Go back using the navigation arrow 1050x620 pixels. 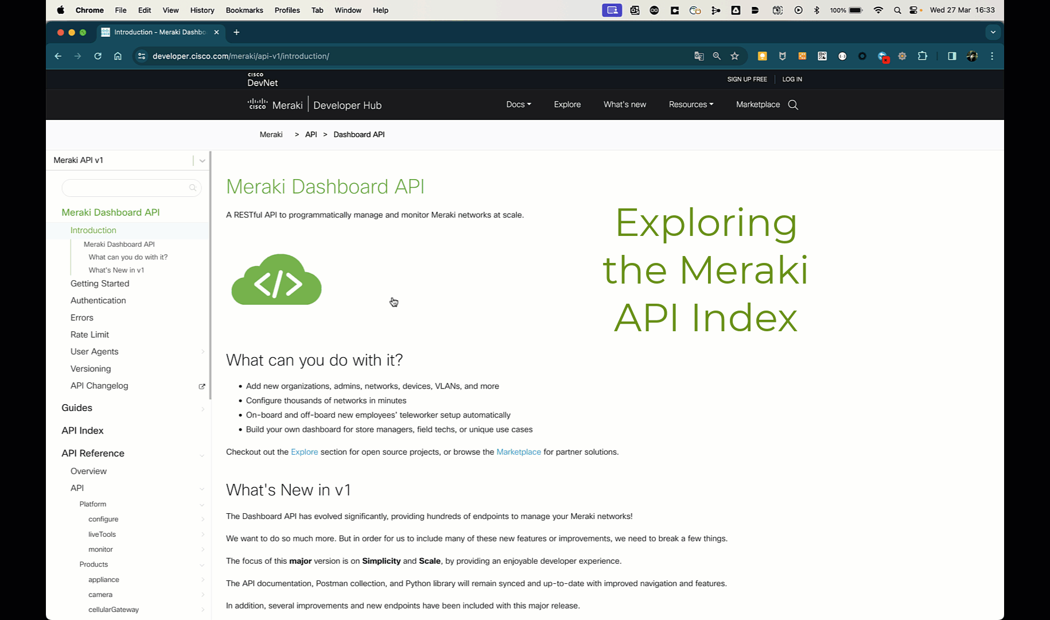point(57,56)
